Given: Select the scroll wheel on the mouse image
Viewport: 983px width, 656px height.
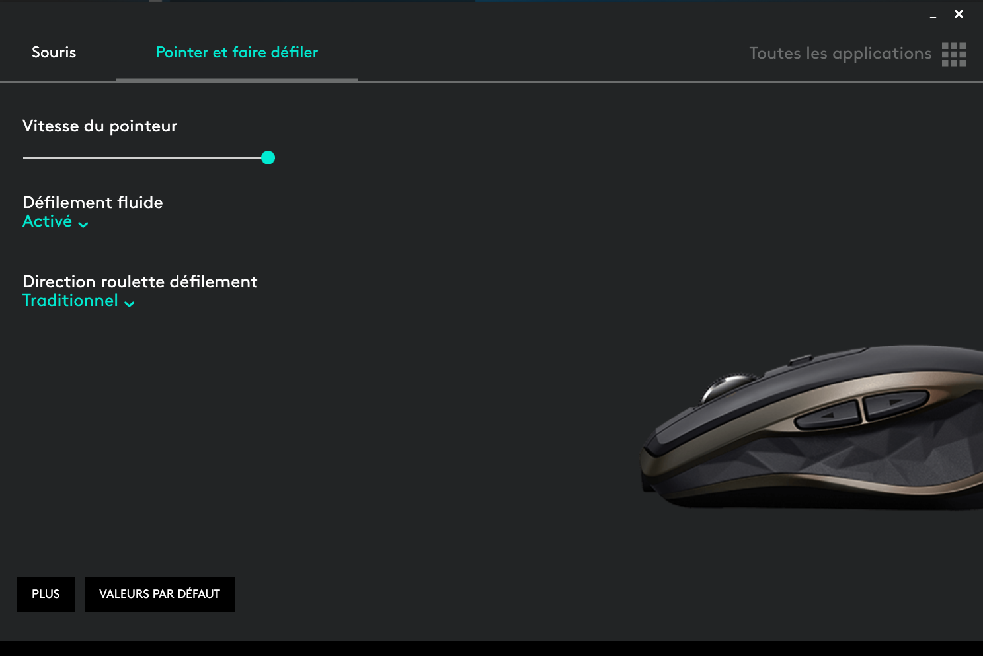Looking at the screenshot, I should pos(729,385).
